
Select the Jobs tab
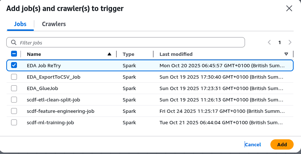pyautogui.click(x=20, y=24)
